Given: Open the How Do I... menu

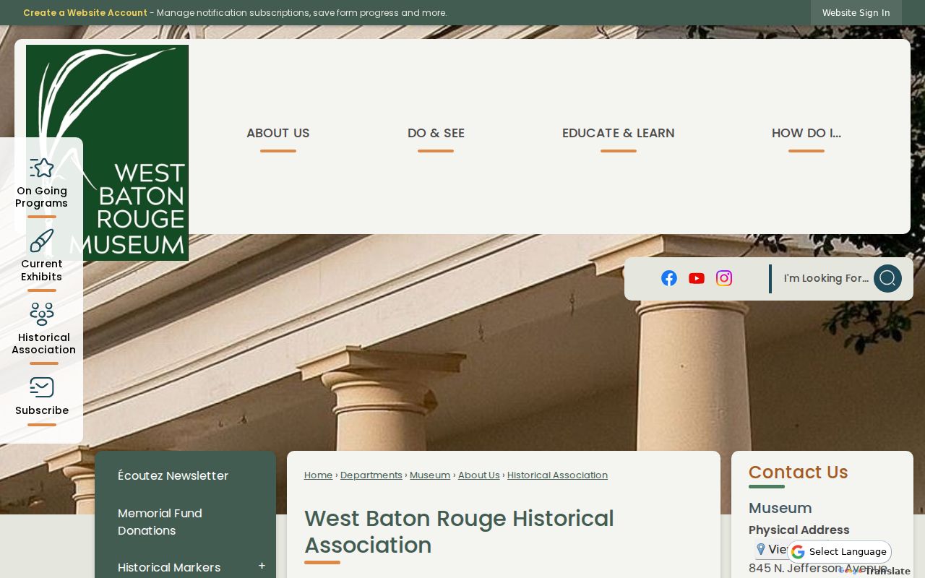Looking at the screenshot, I should (x=806, y=133).
